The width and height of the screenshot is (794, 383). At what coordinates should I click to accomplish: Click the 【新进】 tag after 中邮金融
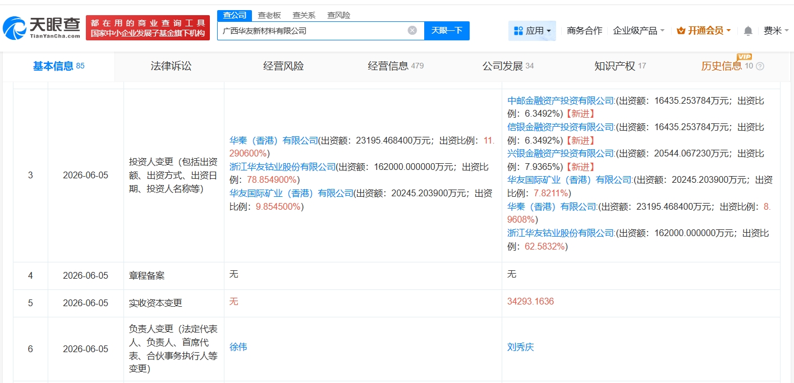(580, 114)
